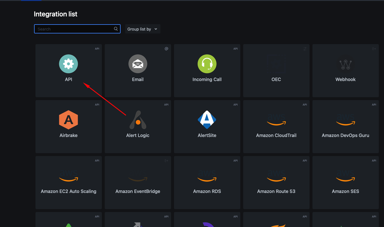Click the Webhook card label
Viewport: 384px width, 227px height.
[x=346, y=79]
